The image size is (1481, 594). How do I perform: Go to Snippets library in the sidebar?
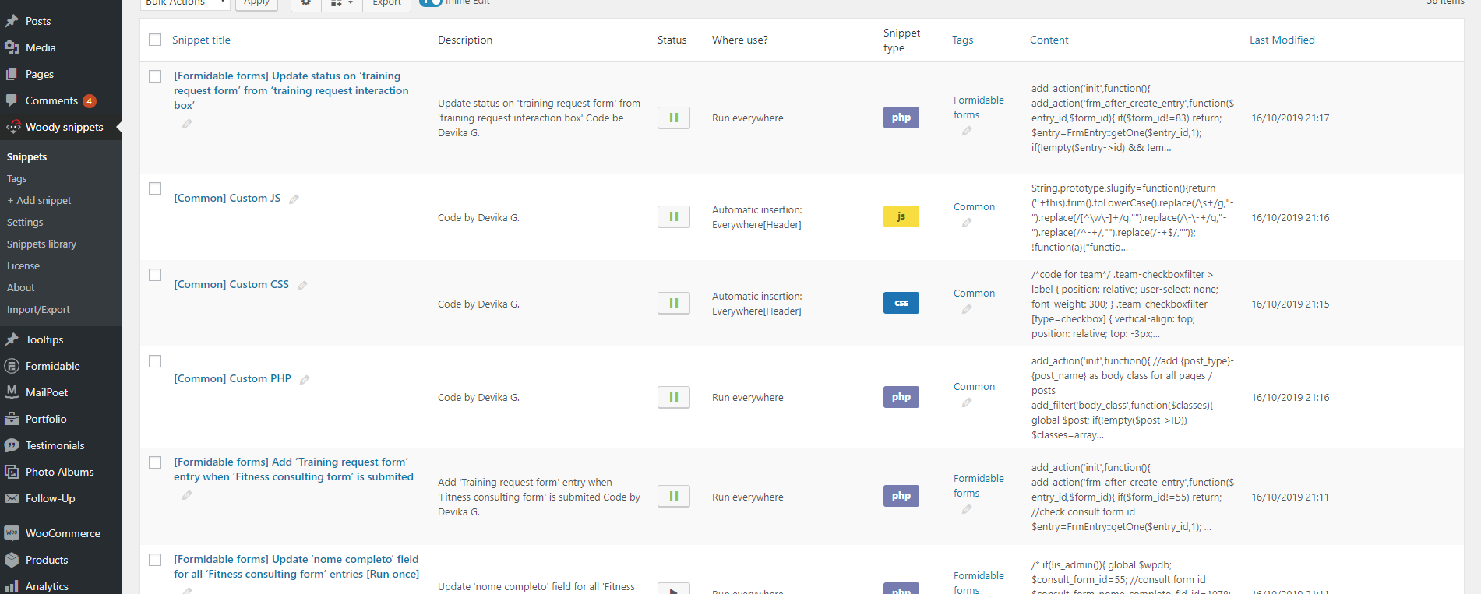click(x=41, y=244)
